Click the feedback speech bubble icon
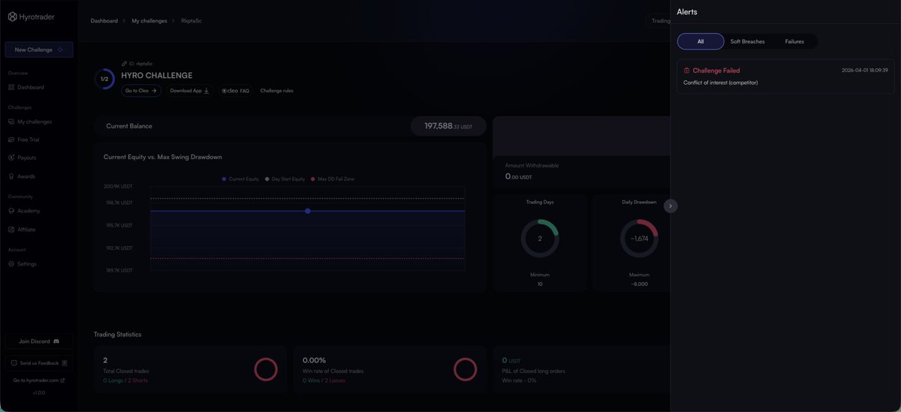901x412 pixels. click(15, 362)
